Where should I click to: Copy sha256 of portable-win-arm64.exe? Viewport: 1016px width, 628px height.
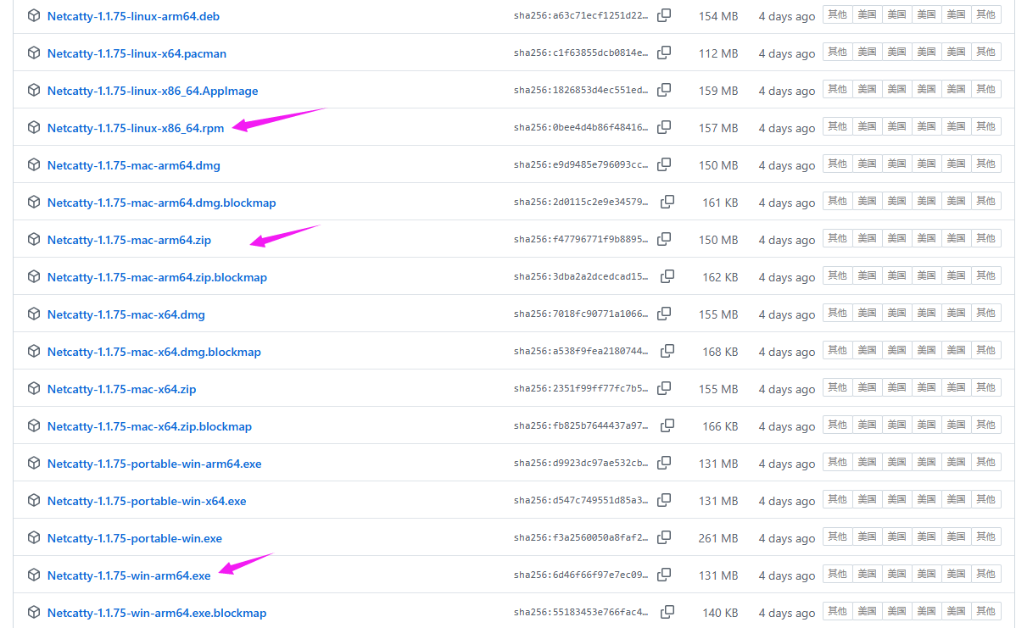(x=664, y=463)
